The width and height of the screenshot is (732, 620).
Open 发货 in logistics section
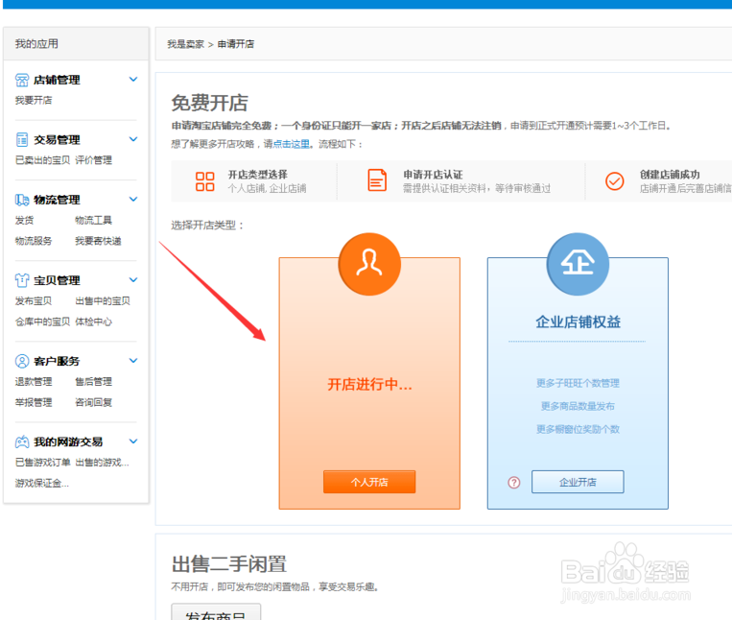(x=24, y=220)
